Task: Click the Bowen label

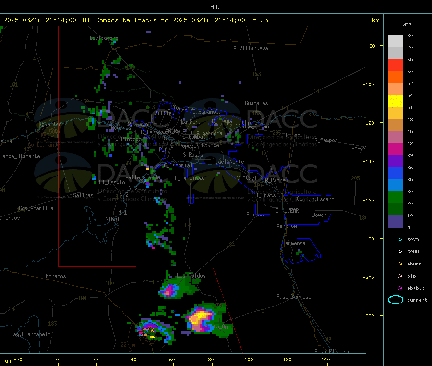Action: 320,215
